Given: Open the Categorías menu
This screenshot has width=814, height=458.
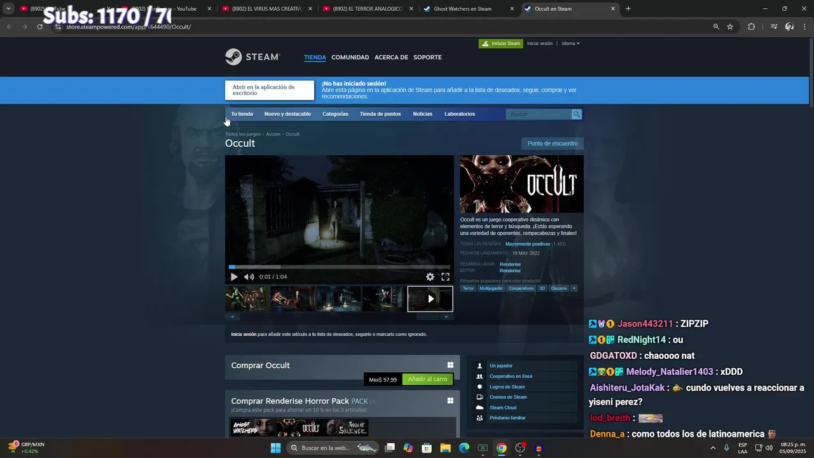Looking at the screenshot, I should (x=335, y=114).
